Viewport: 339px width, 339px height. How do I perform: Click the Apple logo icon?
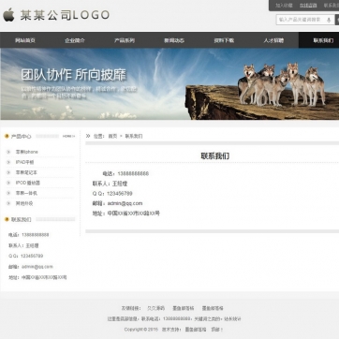tap(8, 15)
